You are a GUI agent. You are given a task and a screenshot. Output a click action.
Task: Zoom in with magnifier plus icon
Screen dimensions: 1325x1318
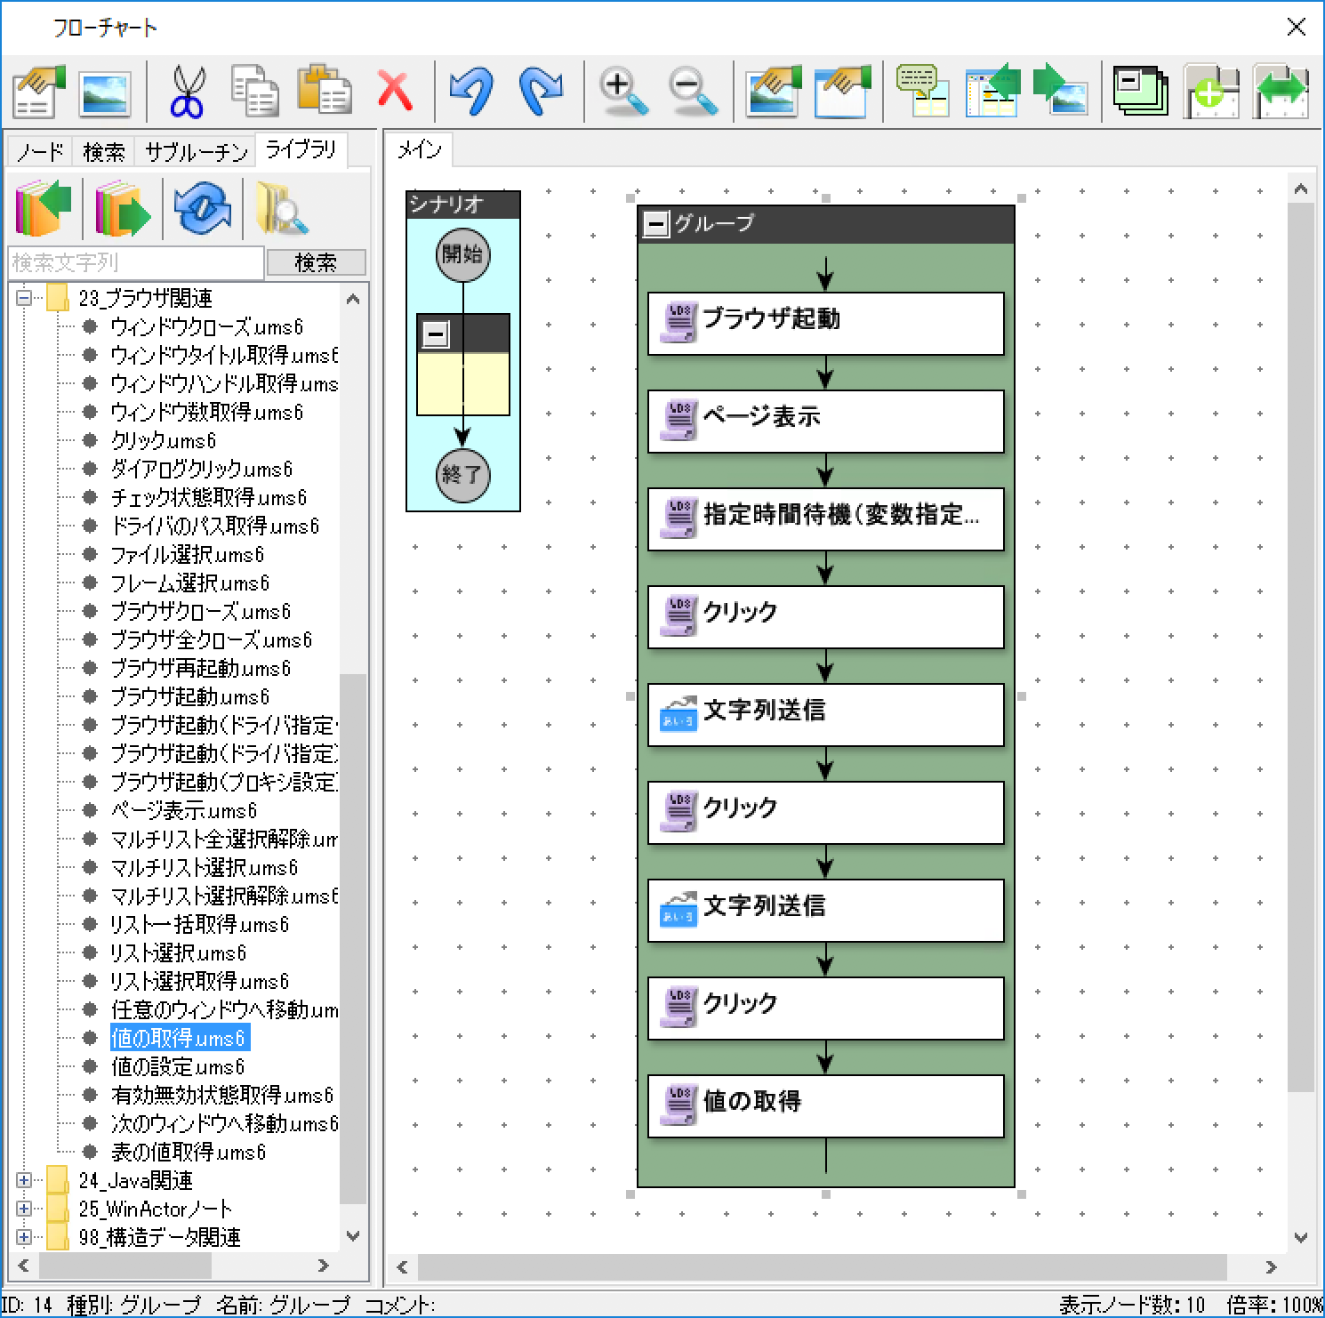point(622,91)
